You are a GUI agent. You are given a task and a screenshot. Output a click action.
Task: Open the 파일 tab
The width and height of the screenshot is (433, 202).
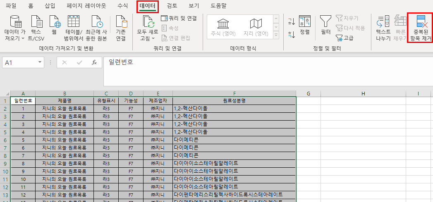tap(11, 6)
